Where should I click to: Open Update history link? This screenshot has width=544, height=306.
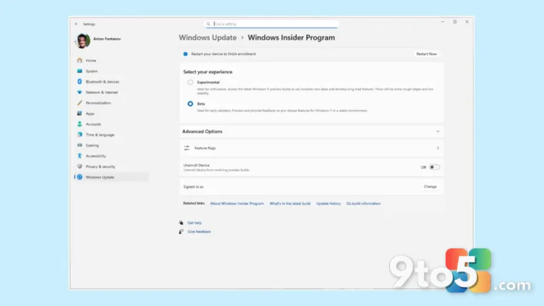click(x=328, y=203)
